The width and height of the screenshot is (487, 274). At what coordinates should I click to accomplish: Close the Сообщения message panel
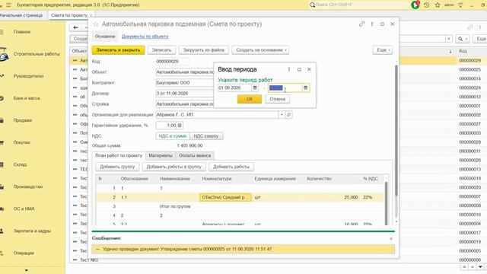[x=390, y=238]
